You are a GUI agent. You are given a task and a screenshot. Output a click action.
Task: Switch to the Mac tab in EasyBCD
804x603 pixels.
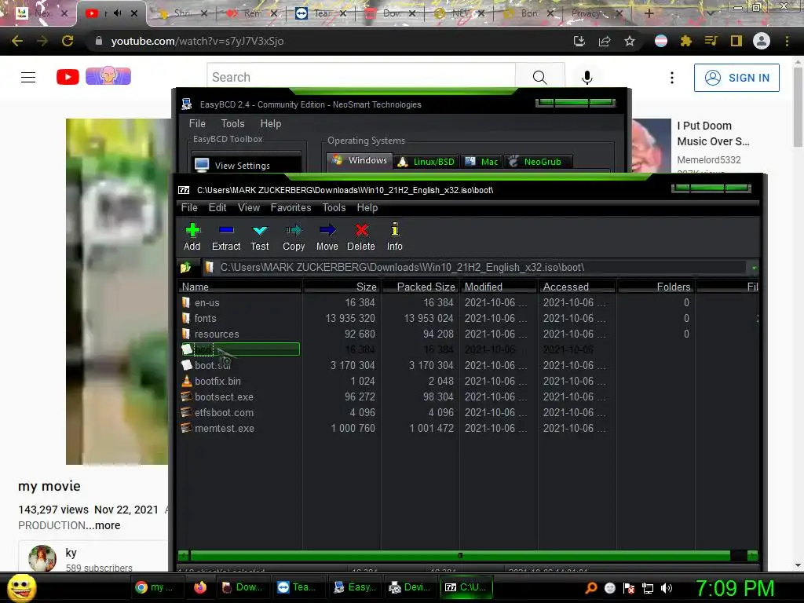481,162
